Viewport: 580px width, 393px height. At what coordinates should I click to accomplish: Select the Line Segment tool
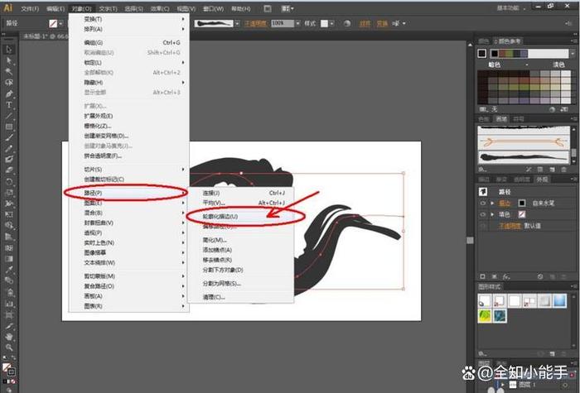pos(9,116)
